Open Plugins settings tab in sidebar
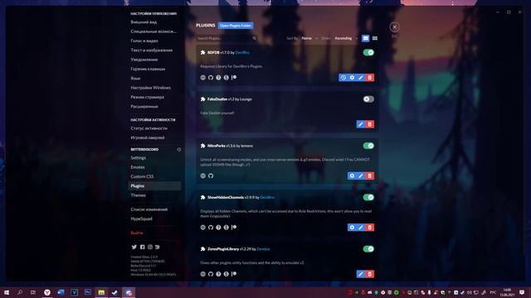The height and width of the screenshot is (298, 531). pos(154,185)
